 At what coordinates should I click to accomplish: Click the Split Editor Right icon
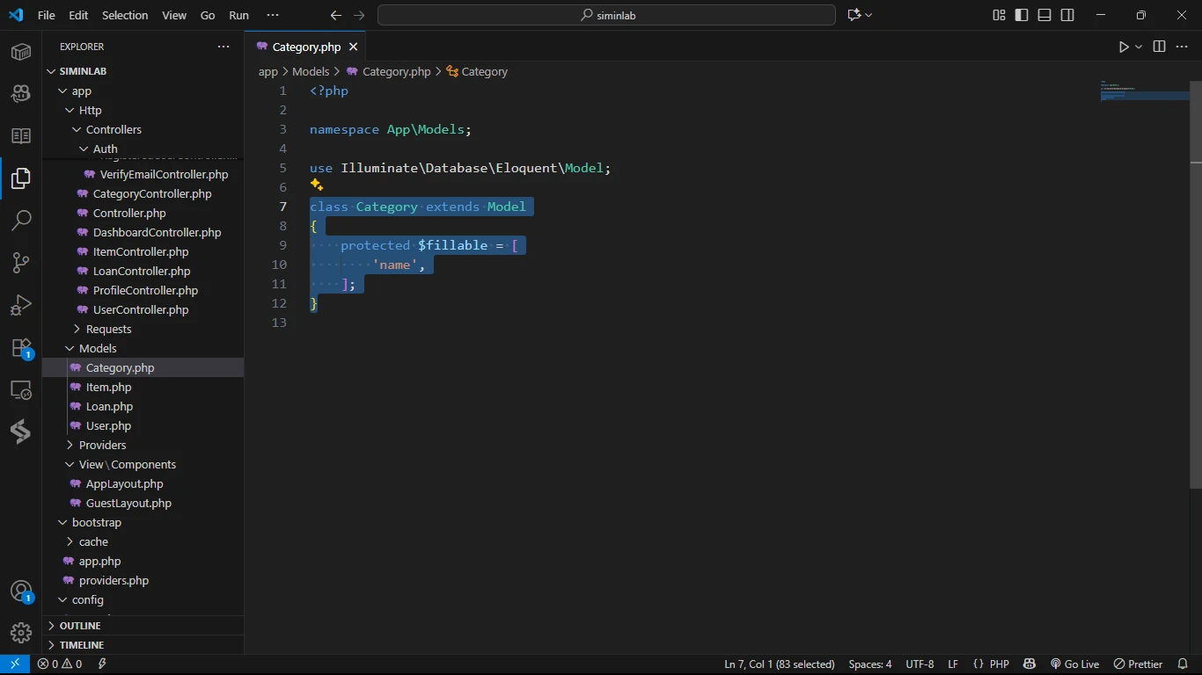pyautogui.click(x=1159, y=47)
